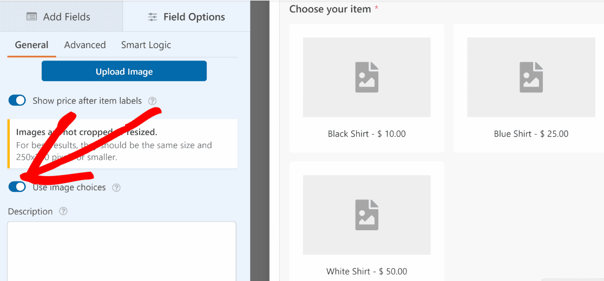Image resolution: width=604 pixels, height=281 pixels.
Task: Disable the Use image choices toggle
Action: click(17, 187)
